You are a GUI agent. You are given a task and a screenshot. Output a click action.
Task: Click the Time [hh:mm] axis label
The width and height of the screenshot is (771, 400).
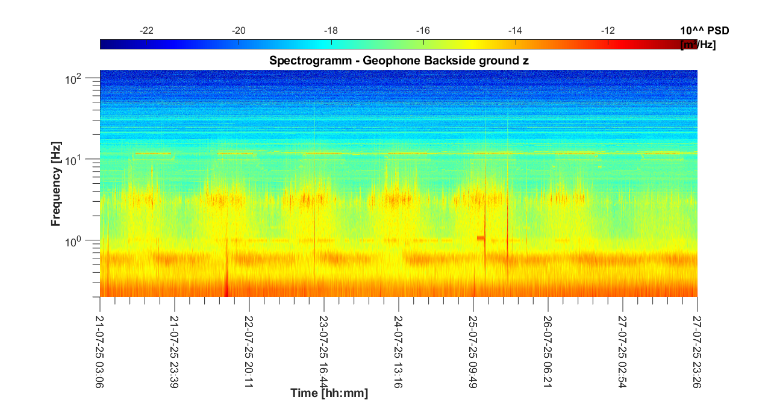click(x=329, y=393)
